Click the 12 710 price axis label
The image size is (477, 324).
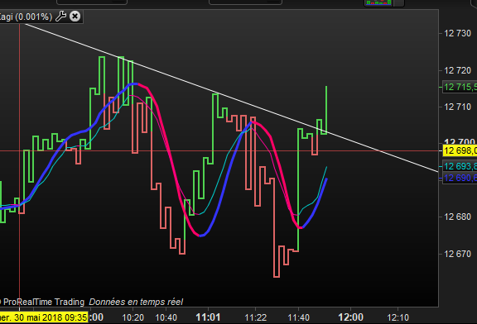pos(457,107)
